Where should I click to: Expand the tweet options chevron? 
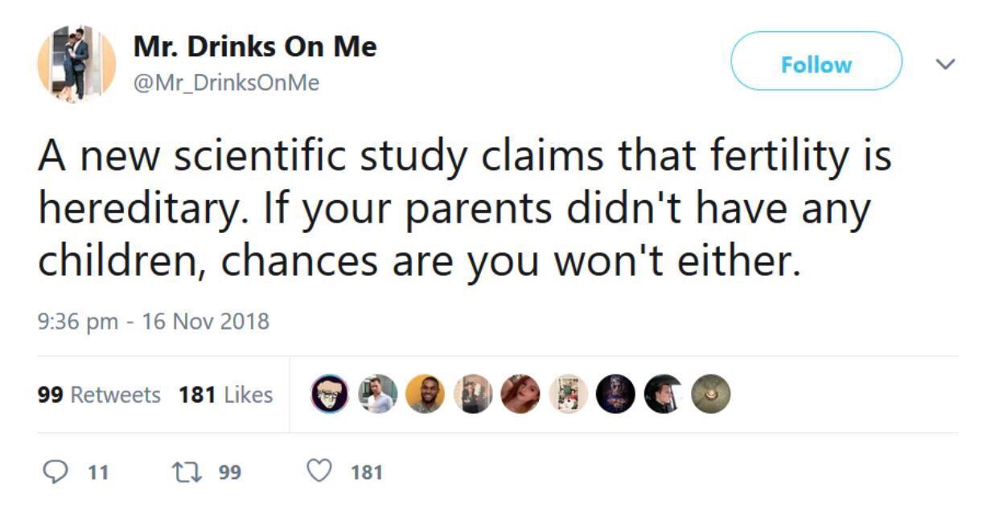coord(948,63)
